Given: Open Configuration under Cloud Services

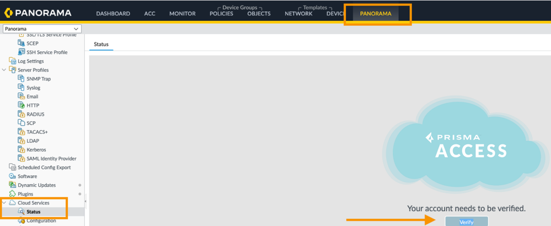Looking at the screenshot, I should 41,220.
